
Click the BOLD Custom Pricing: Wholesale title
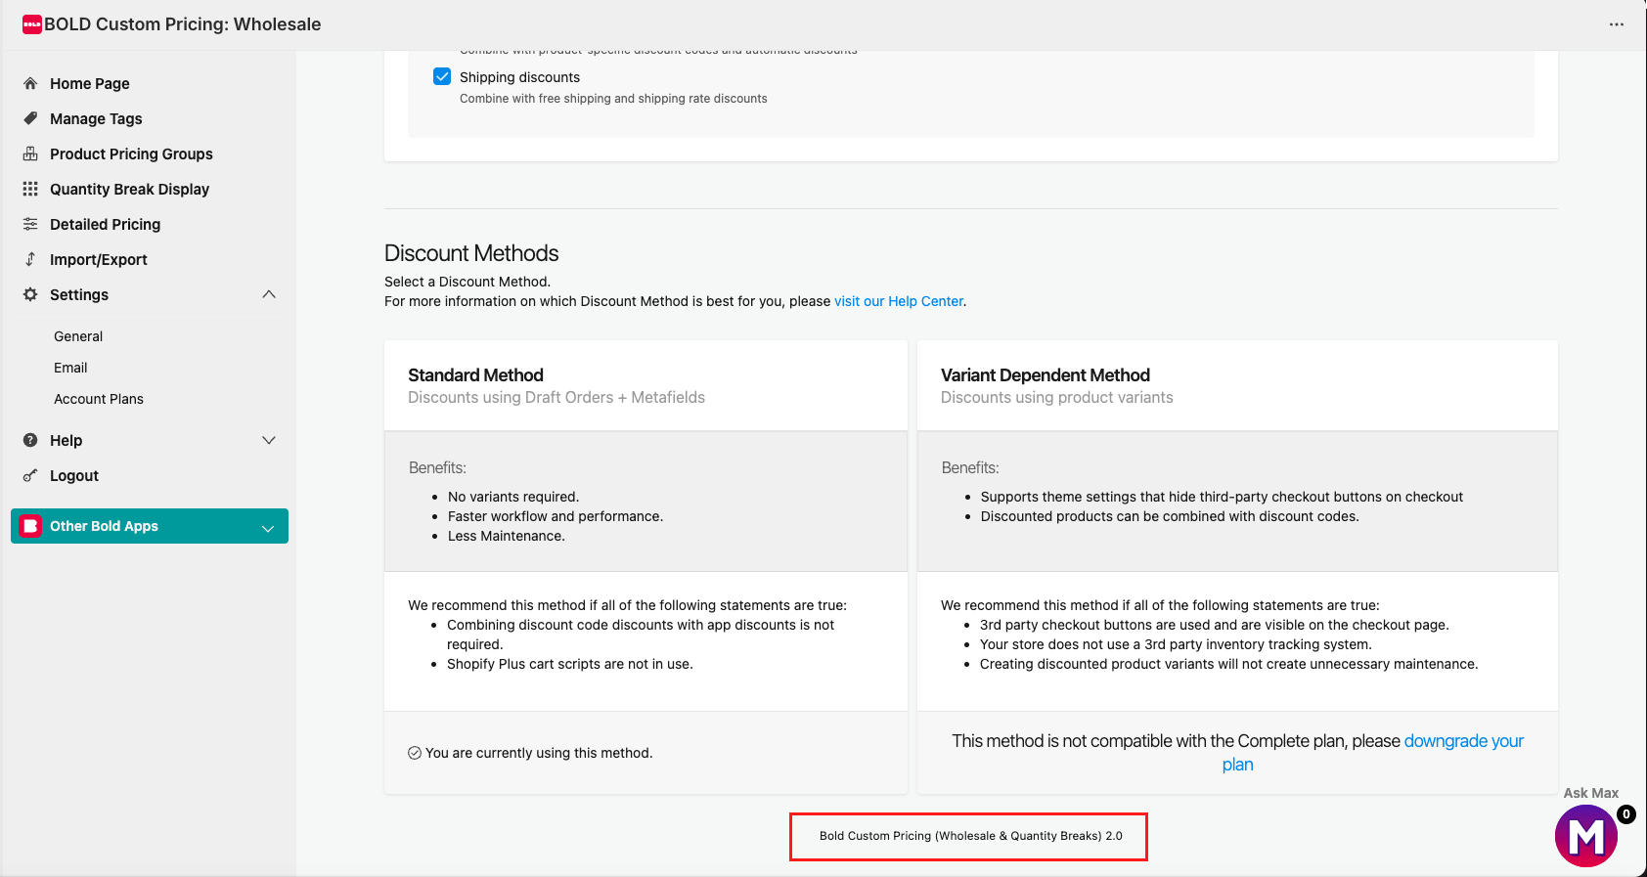point(183,24)
